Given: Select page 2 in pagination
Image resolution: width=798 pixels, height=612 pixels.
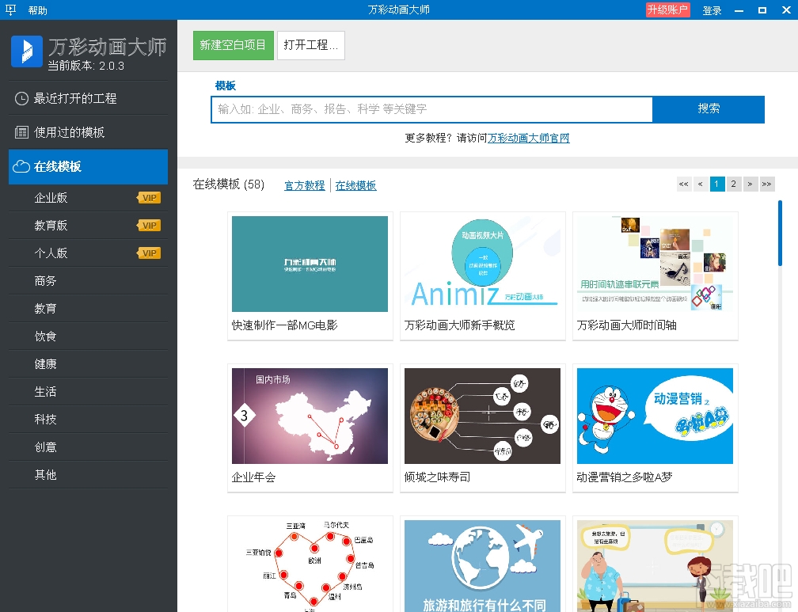Looking at the screenshot, I should point(733,184).
